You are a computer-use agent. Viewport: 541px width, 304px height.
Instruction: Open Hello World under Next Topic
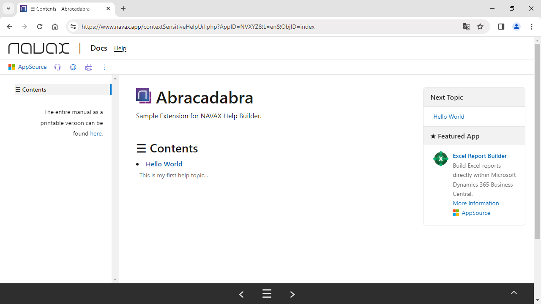point(449,117)
